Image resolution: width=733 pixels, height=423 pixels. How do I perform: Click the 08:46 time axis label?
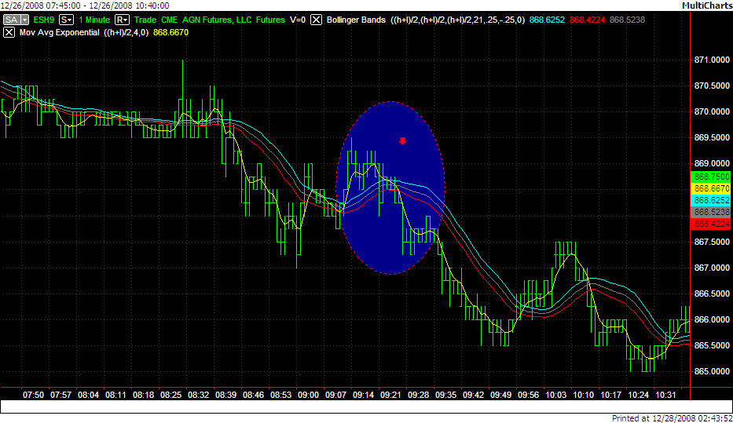tap(254, 395)
